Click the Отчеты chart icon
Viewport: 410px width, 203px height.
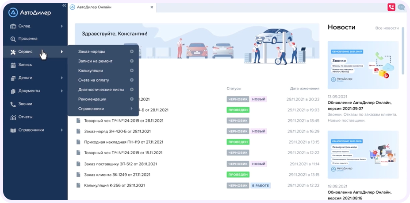point(13,117)
